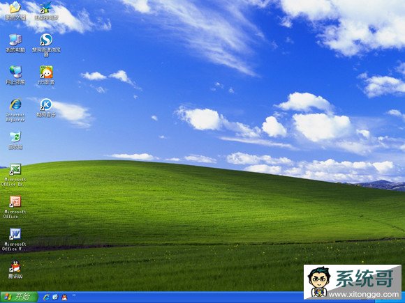
Task: Expand the quick launch overflow chevron
Action: (x=74, y=295)
